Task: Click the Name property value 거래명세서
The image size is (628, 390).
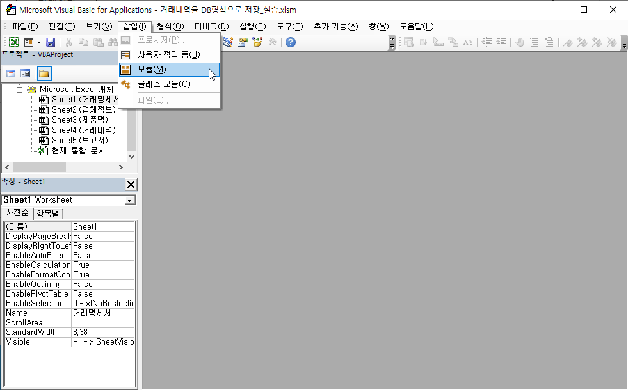Action: pyautogui.click(x=103, y=313)
